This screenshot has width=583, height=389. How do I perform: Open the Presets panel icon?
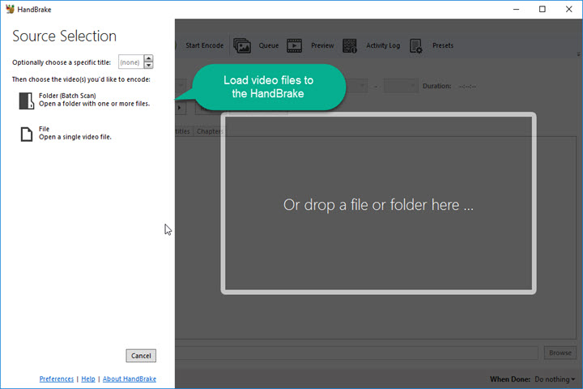pos(416,45)
